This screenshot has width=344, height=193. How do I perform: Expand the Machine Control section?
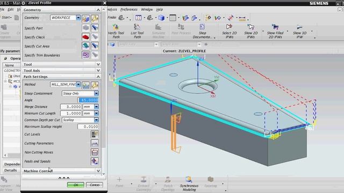click(98, 170)
